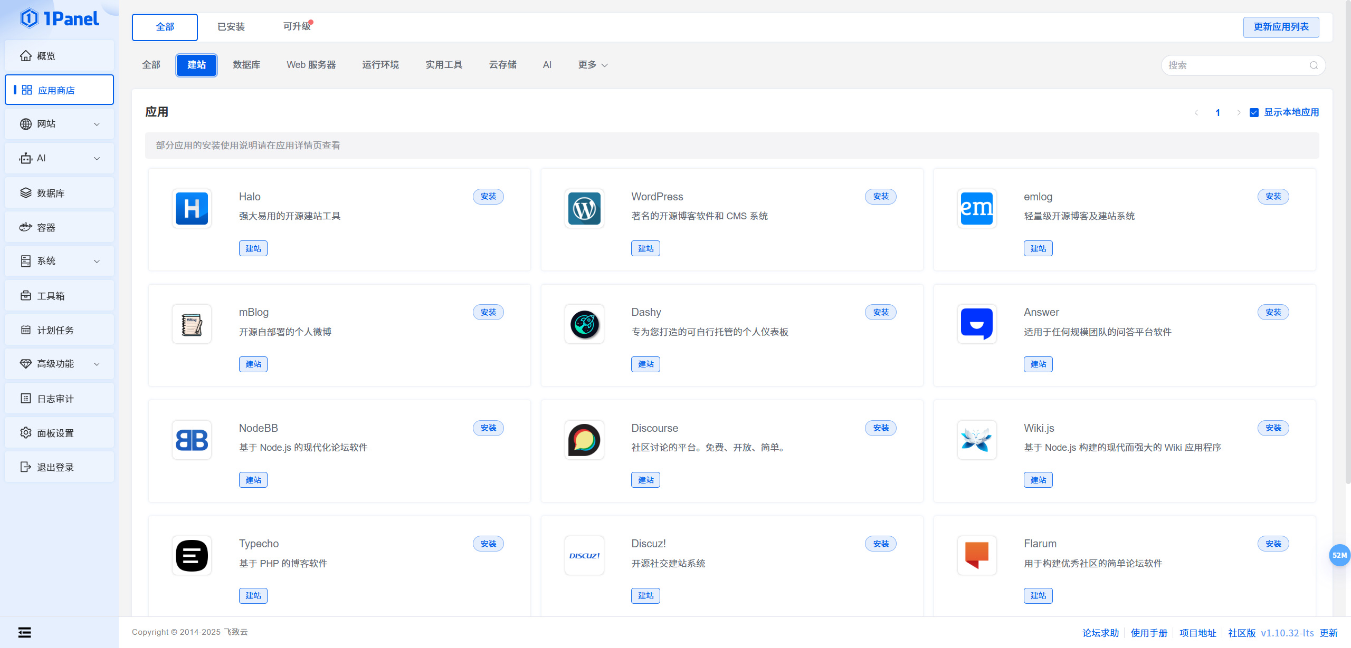Screen dimensions: 1351x648
Task: Switch to the 已安装 tab
Action: point(231,27)
